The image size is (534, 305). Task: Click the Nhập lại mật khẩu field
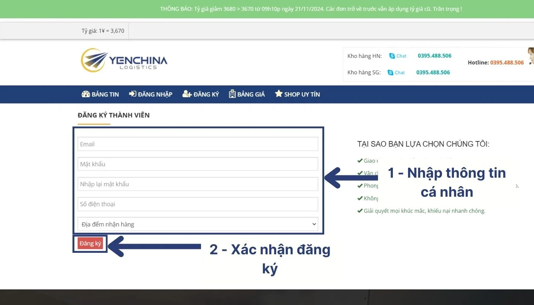click(198, 184)
